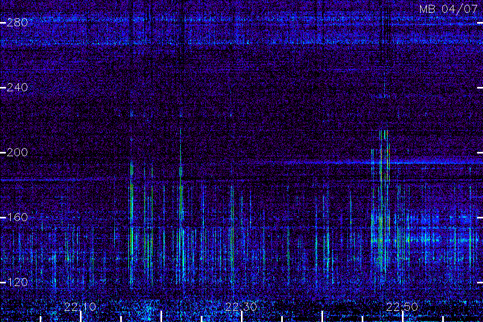Click the 280 frequency axis label
The image size is (483, 322).
click(x=17, y=23)
